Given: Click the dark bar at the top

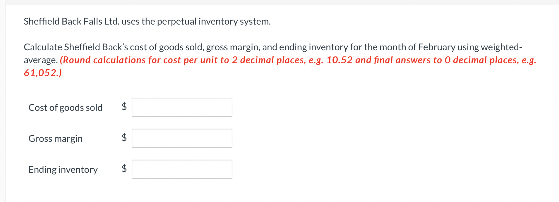Looking at the screenshot, I should [x=279, y=2].
